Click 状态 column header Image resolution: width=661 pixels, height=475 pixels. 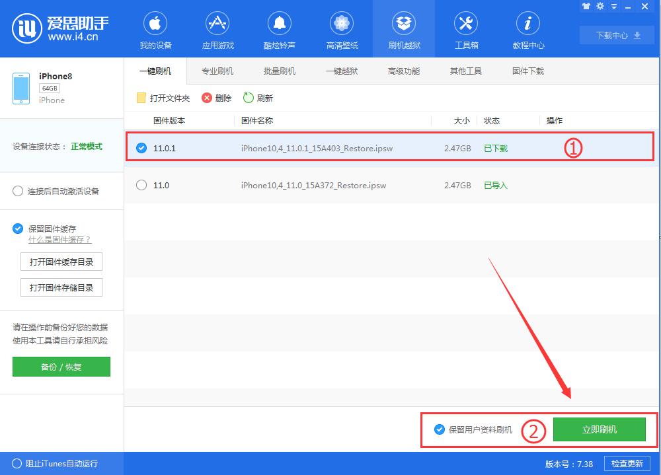[x=492, y=120]
